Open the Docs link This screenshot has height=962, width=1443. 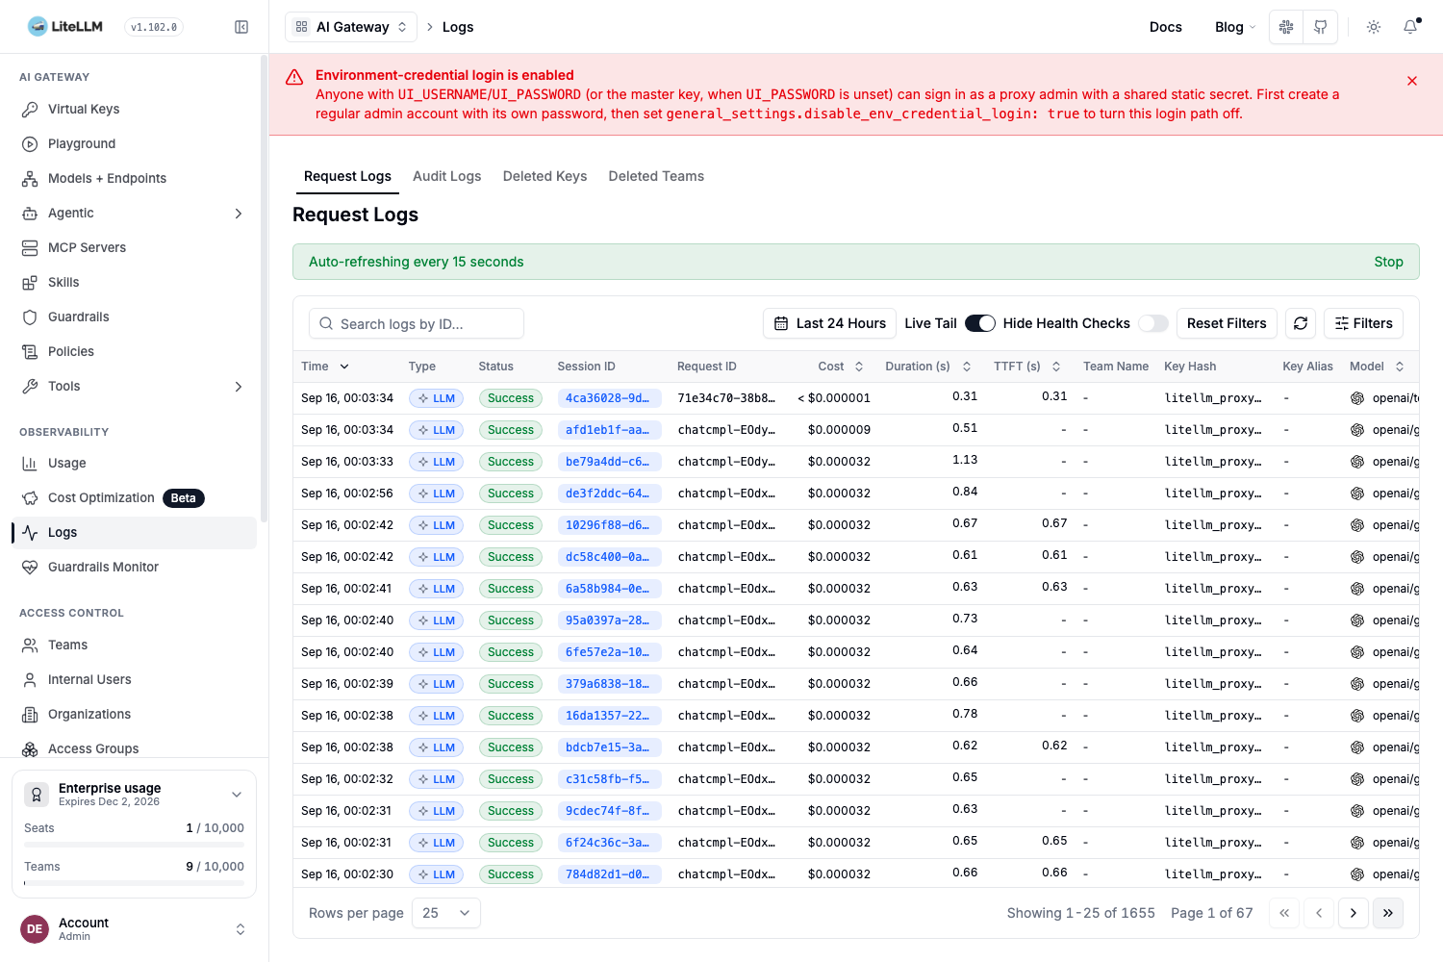(1165, 27)
